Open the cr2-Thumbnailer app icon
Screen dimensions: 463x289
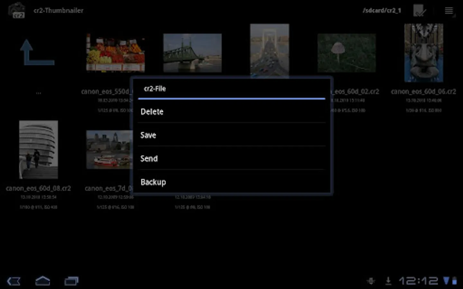coord(17,11)
